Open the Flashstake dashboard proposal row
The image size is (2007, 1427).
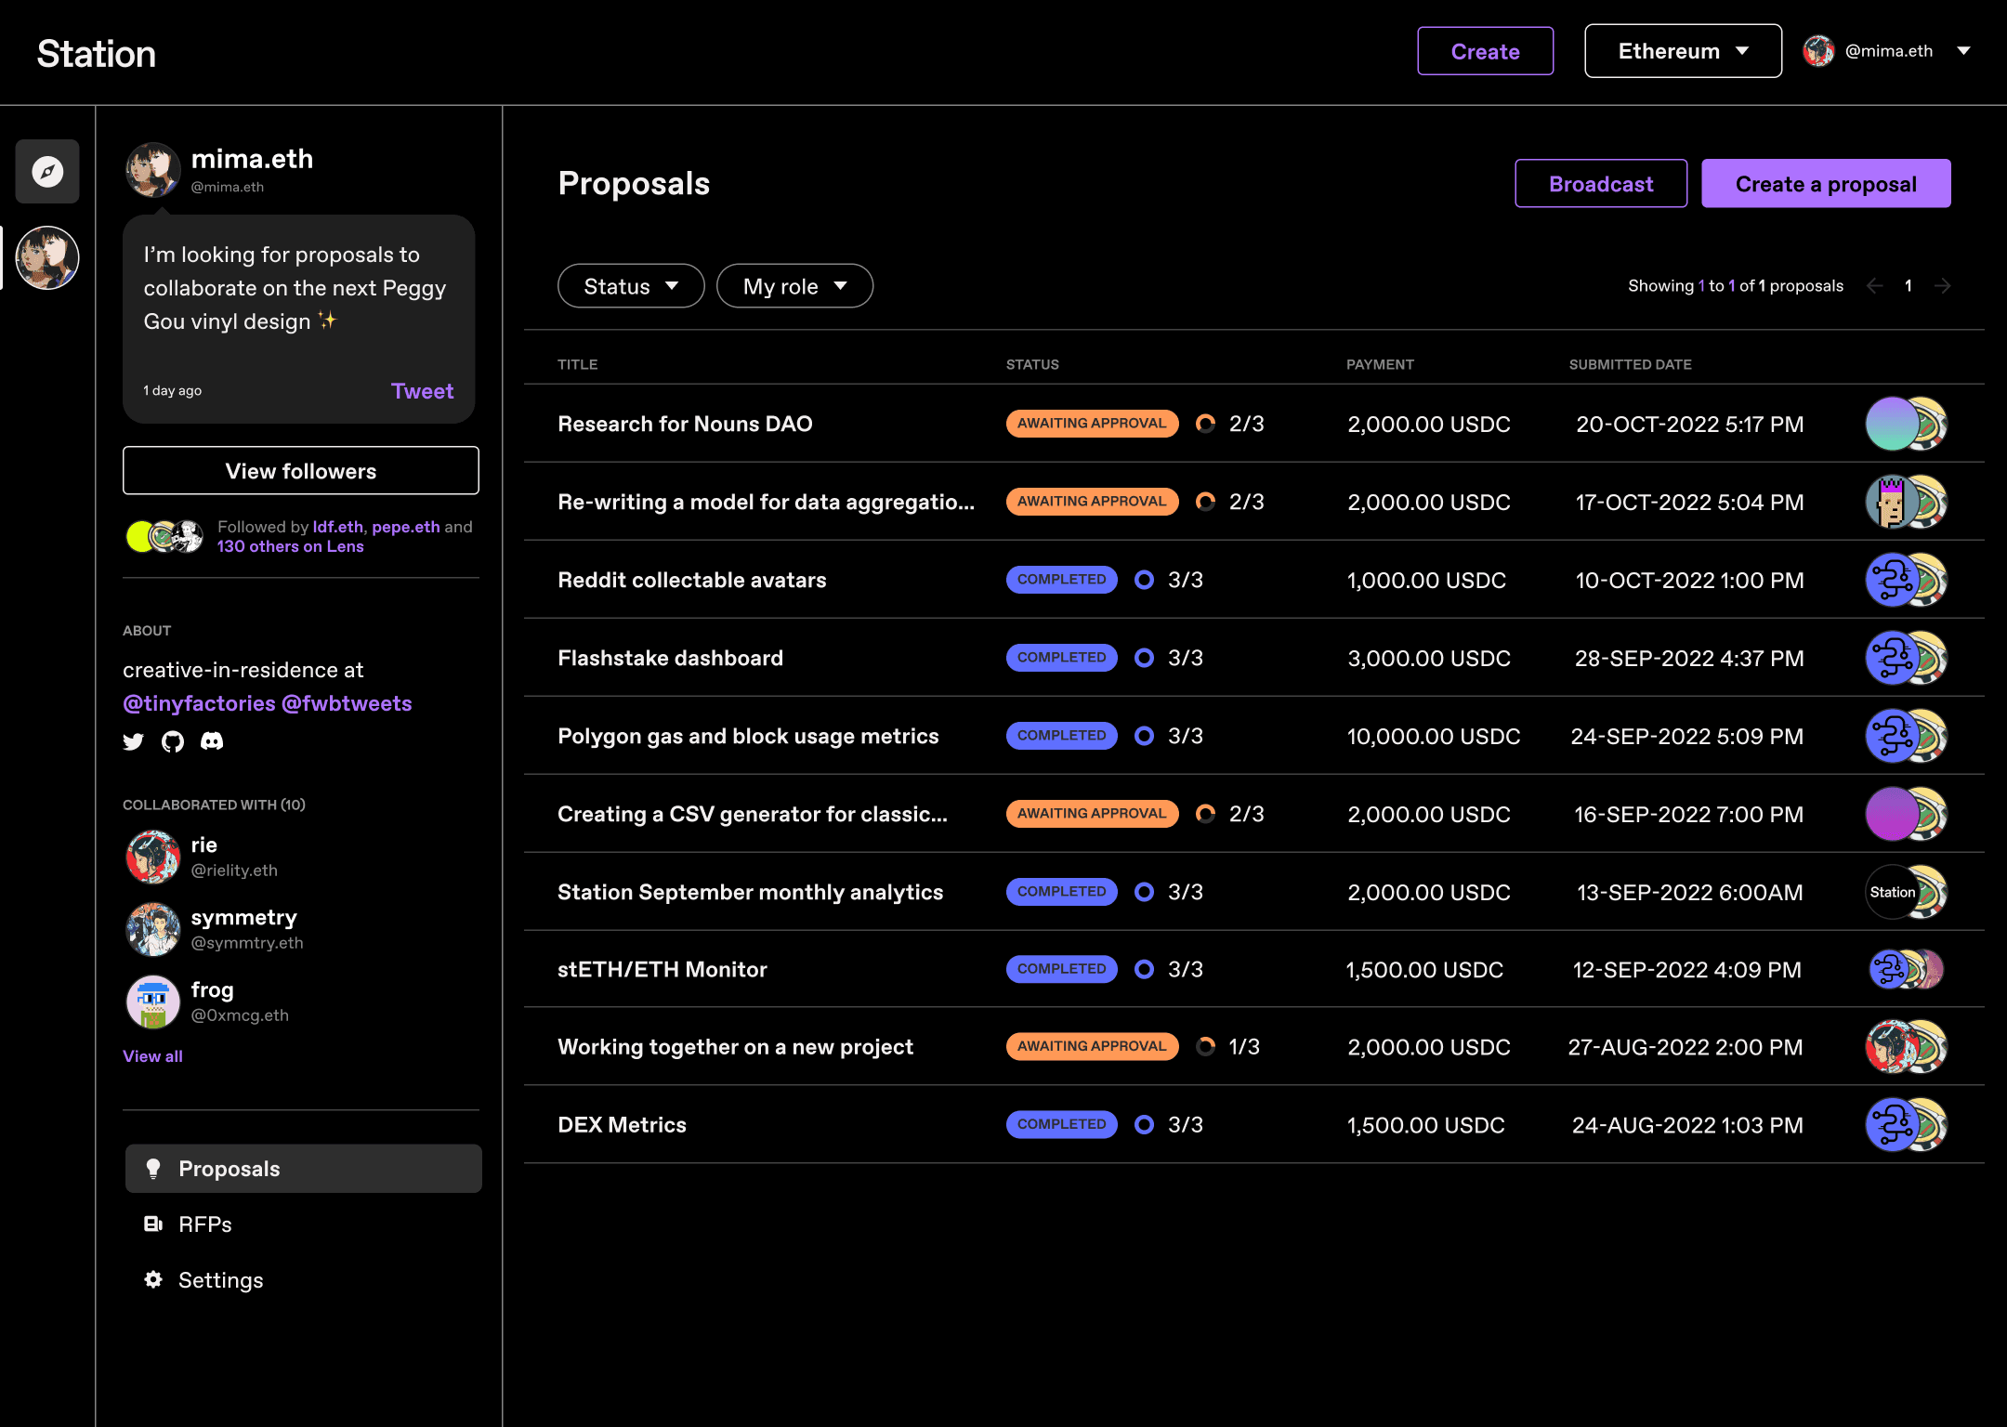pos(1253,658)
